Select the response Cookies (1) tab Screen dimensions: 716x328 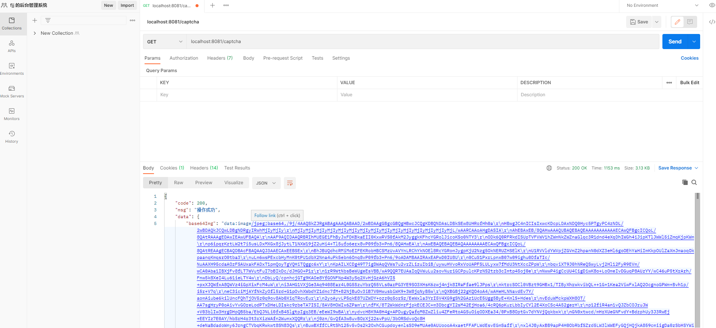pyautogui.click(x=172, y=168)
